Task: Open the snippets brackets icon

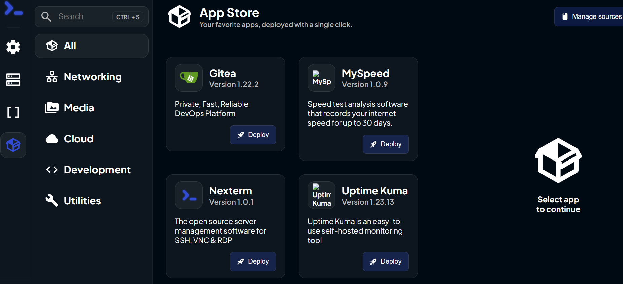Action: click(13, 112)
